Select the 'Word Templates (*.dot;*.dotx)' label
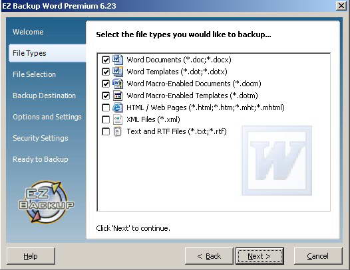This screenshot has height=270, width=350. [x=177, y=72]
